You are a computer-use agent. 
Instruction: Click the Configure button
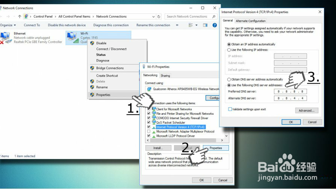click(213, 98)
